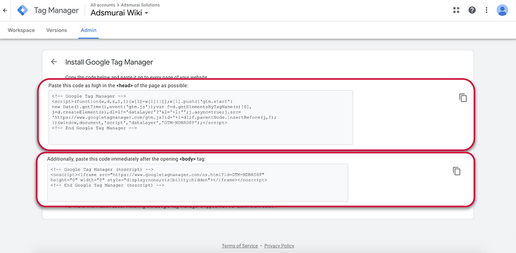The width and height of the screenshot is (516, 253).
Task: Click the 'Paste this code as high' instruction
Action: pyautogui.click(x=118, y=85)
